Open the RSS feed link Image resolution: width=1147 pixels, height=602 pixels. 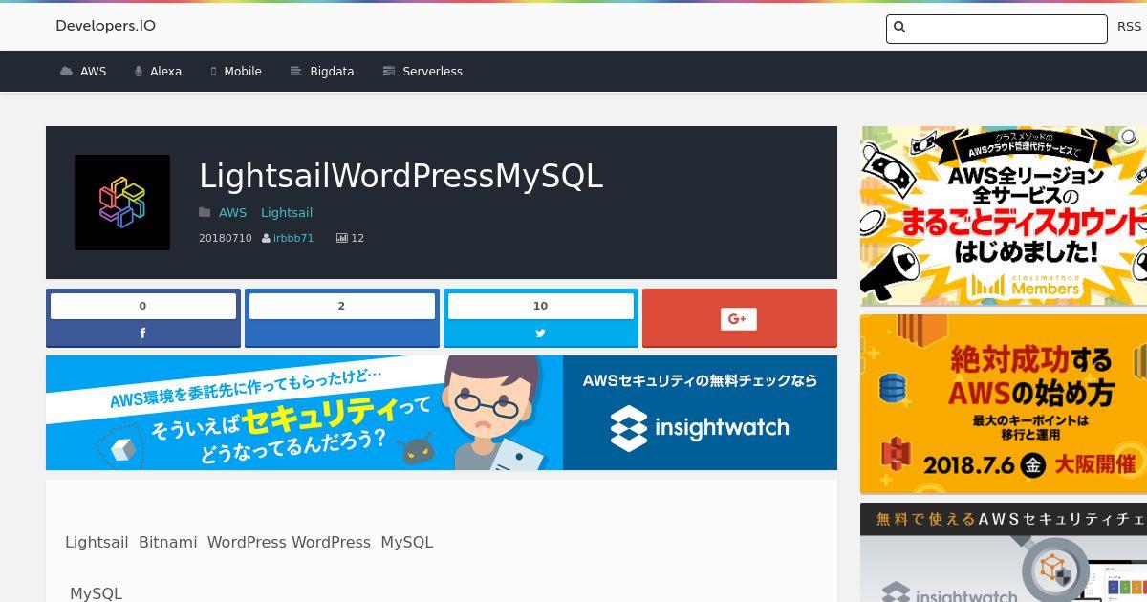click(1129, 27)
